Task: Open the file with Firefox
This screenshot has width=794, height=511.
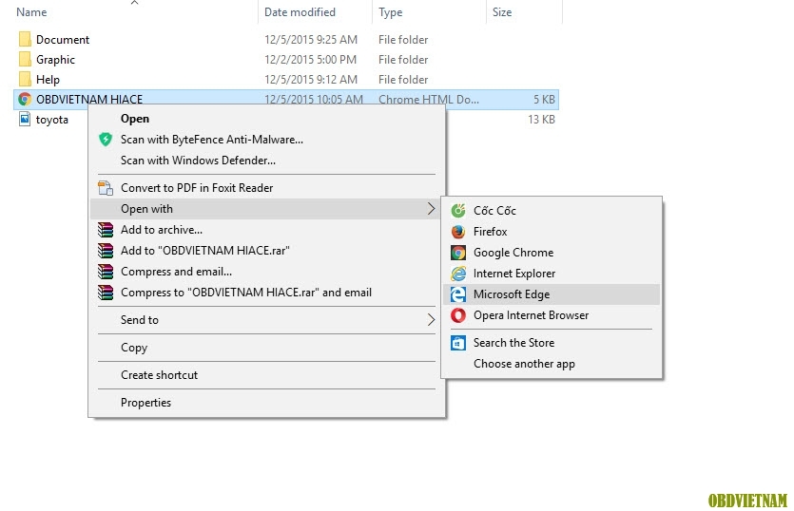Action: click(552, 232)
